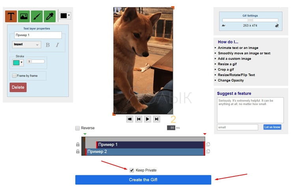
Task: Jump to the first frame
Action: (x=129, y=119)
